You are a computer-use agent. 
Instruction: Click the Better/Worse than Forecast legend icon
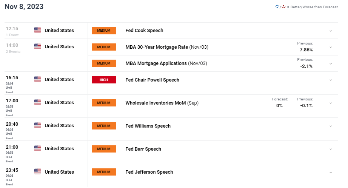pos(280,7)
